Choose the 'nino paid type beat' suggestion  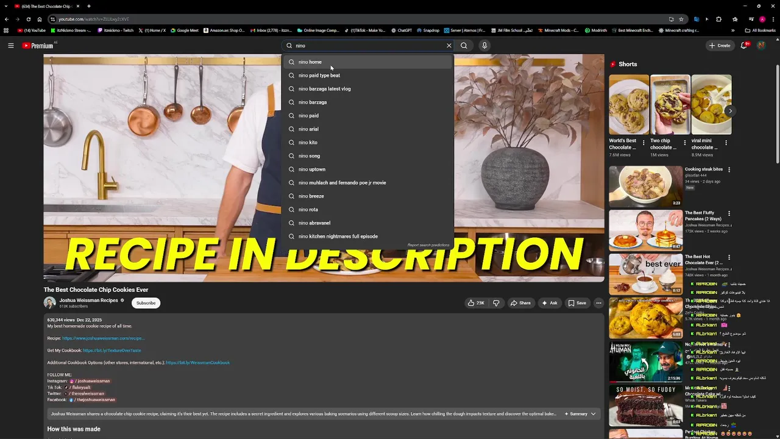click(368, 76)
